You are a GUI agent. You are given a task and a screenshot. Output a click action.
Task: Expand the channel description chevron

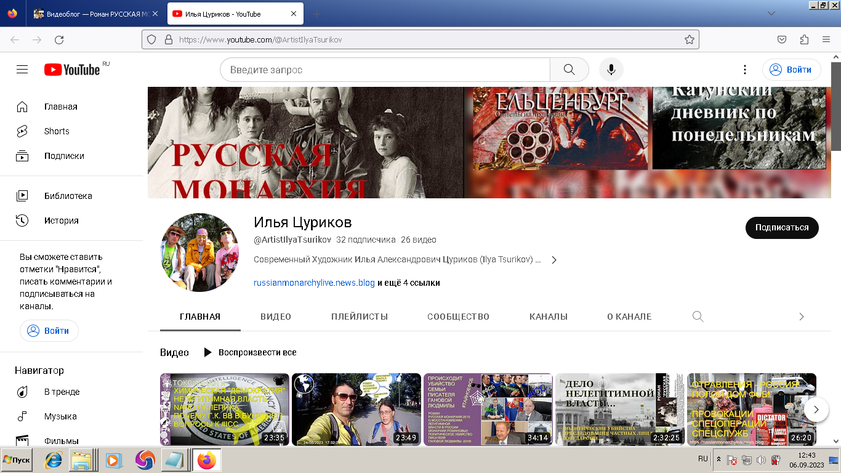pyautogui.click(x=553, y=260)
